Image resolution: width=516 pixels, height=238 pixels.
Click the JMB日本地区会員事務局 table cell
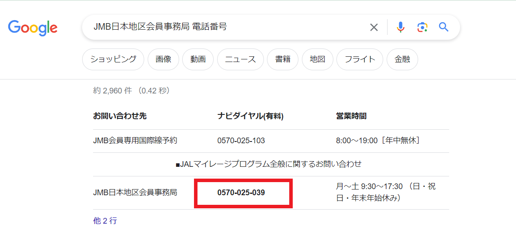[x=135, y=193]
